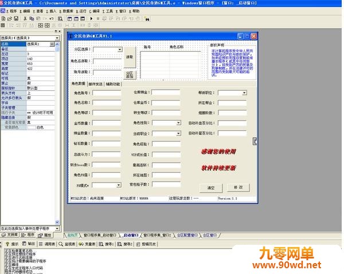Click the first grid-square icon in alignment toolbar
Viewport: 344px width, 274px height.
tap(41, 25)
